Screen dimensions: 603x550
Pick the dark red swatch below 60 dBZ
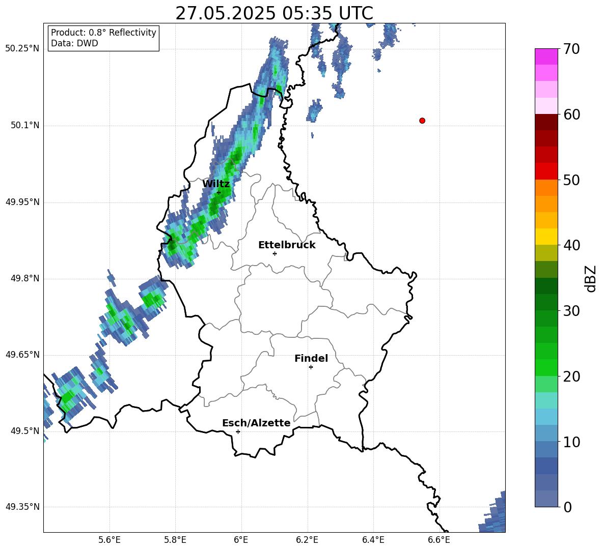(x=546, y=122)
